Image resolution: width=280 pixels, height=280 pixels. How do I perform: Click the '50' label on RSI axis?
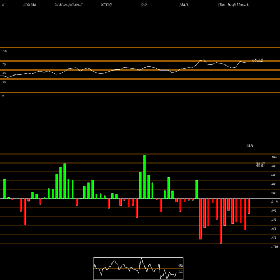click(4, 73)
